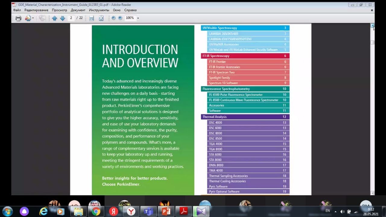Image resolution: width=386 pixels, height=217 pixels.
Task: Click the fit one full page icon
Action: (101, 18)
